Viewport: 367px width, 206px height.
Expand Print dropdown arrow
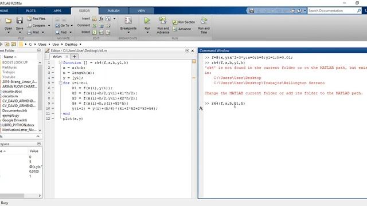coord(43,32)
